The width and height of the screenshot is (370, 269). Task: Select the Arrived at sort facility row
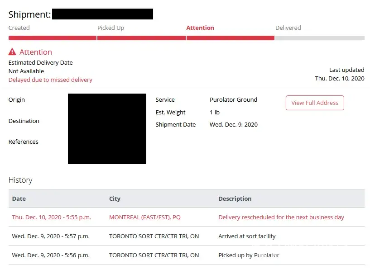(x=247, y=236)
